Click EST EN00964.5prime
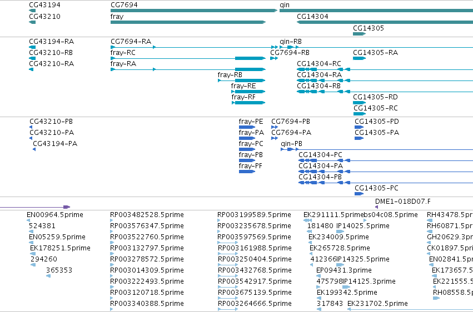 click(x=28, y=220)
